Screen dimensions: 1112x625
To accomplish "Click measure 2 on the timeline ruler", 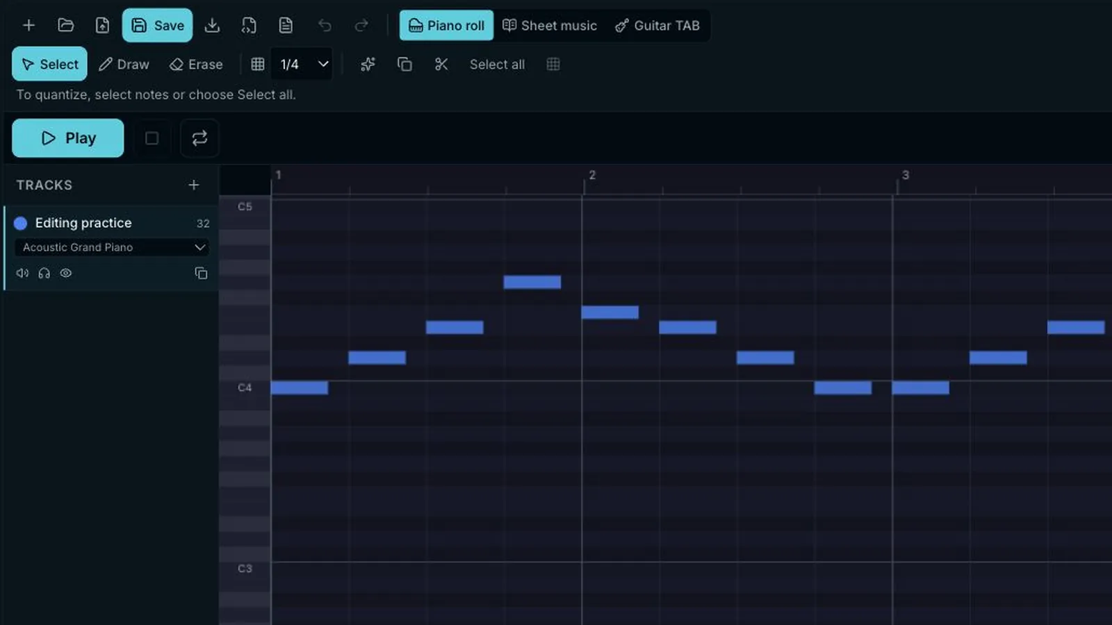I will pyautogui.click(x=592, y=175).
